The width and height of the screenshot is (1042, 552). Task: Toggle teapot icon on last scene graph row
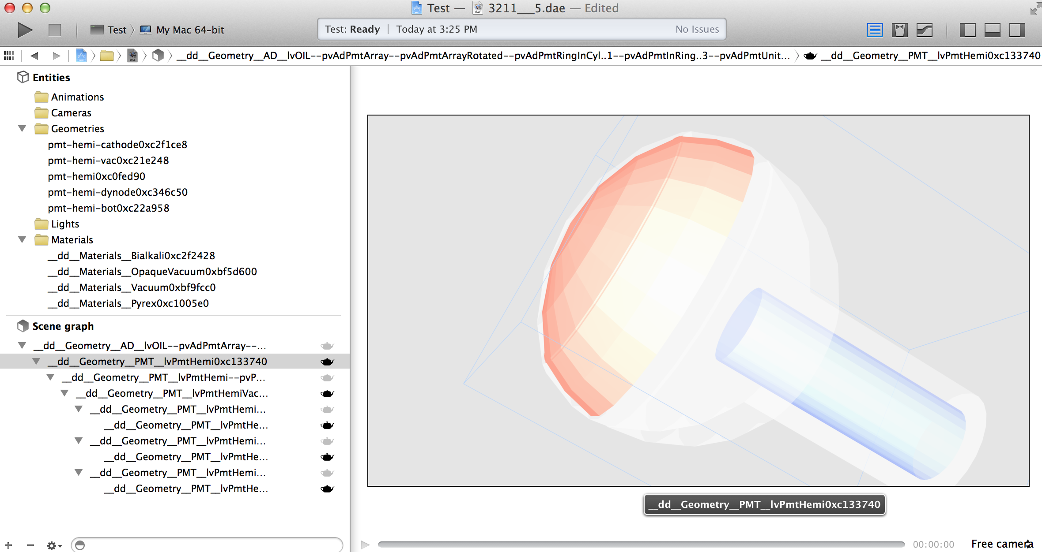pos(327,489)
